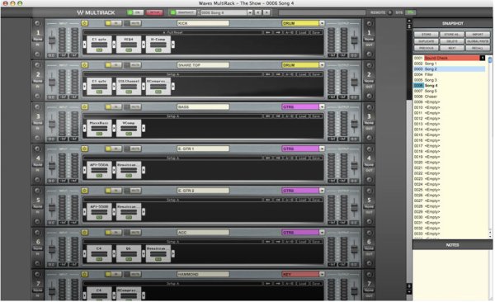Screen dimensions: 495x302
Task: Click the KICK rack name field
Action: click(203, 23)
